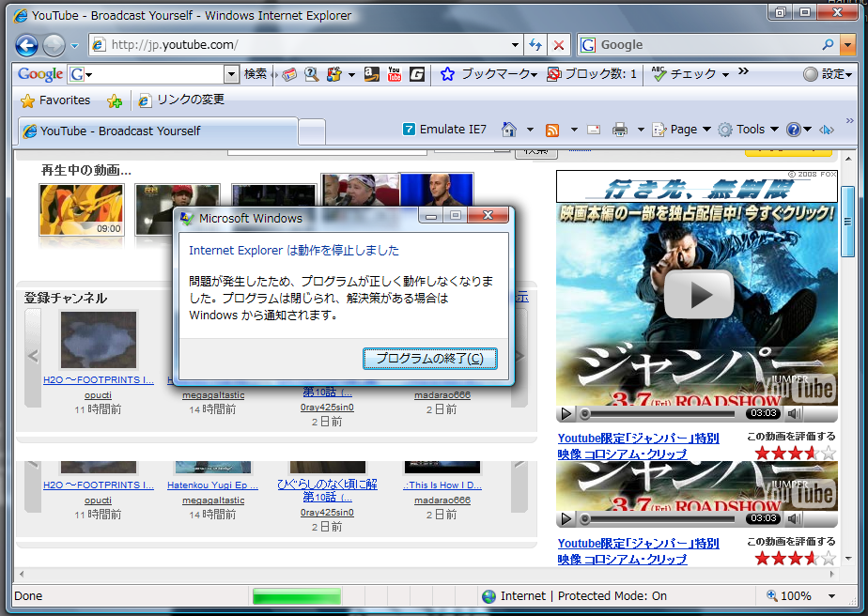
Task: Click the magnifier search-site icon on Google Toolbar
Action: 311,73
